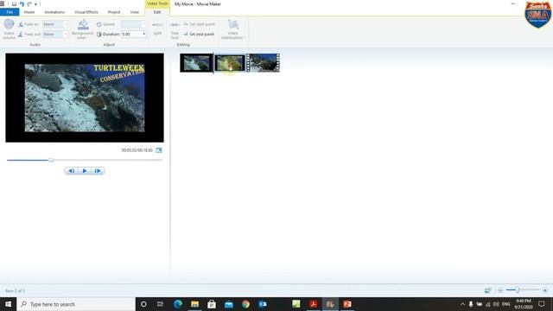Click Video stabilization icon

[233, 25]
